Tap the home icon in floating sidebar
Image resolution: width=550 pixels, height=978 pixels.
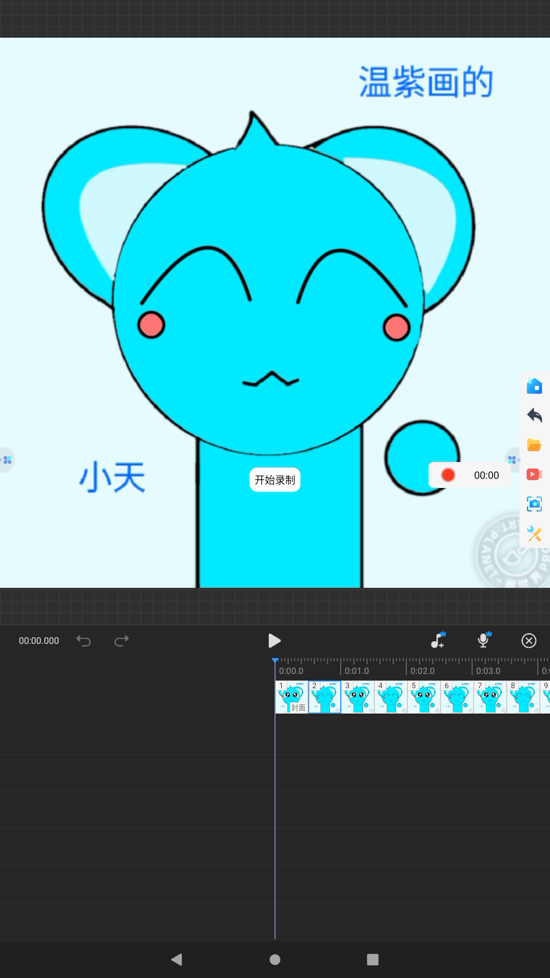[534, 386]
